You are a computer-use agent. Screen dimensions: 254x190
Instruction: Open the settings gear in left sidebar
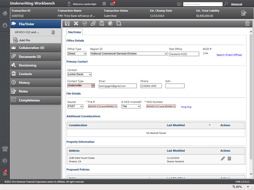(x=5, y=25)
